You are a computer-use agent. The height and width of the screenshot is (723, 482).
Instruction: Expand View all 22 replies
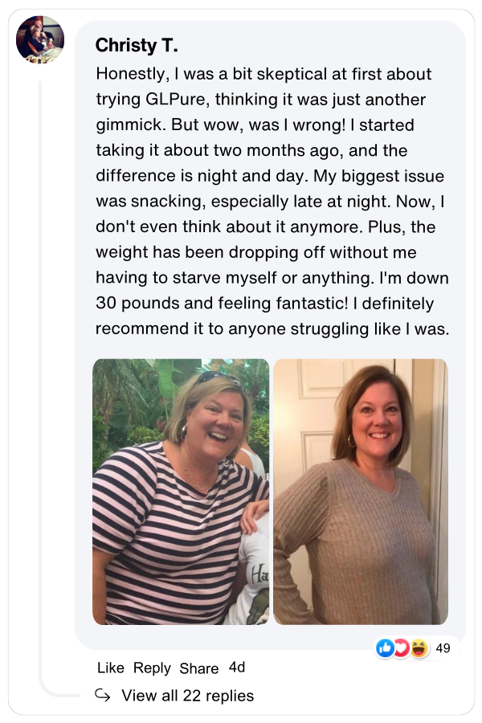pos(187,696)
